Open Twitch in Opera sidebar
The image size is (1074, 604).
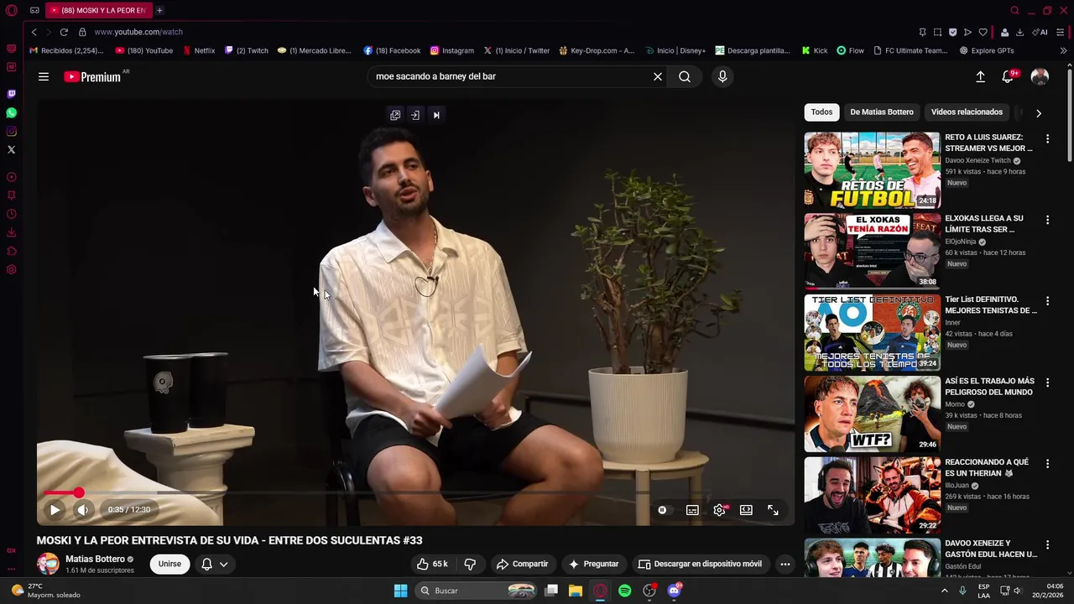[11, 94]
